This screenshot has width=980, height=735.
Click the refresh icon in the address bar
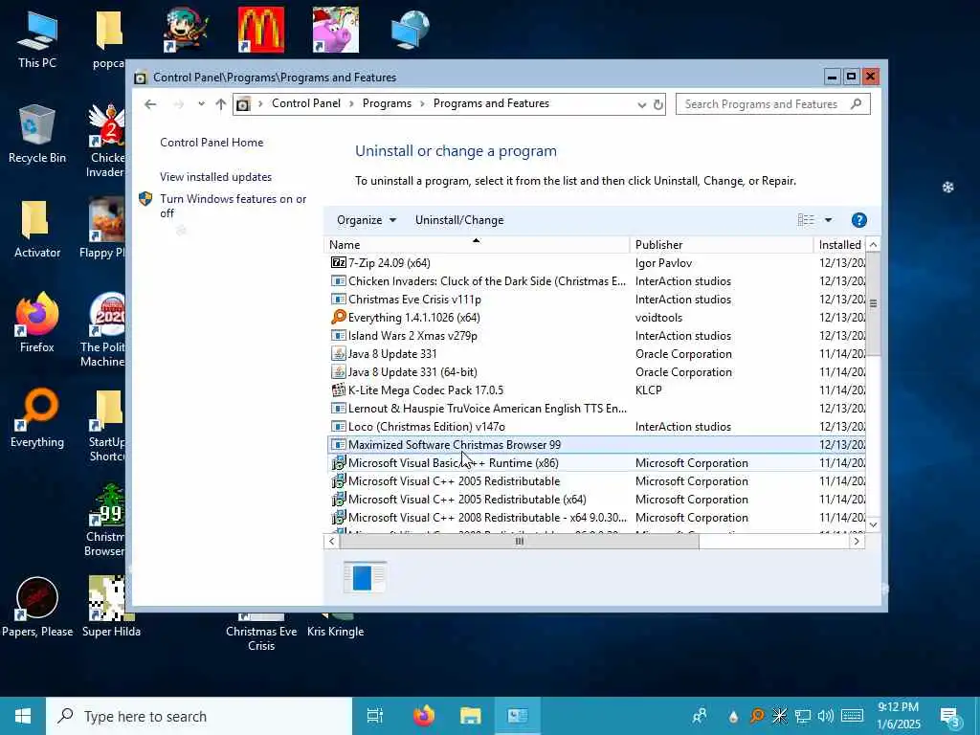658,105
